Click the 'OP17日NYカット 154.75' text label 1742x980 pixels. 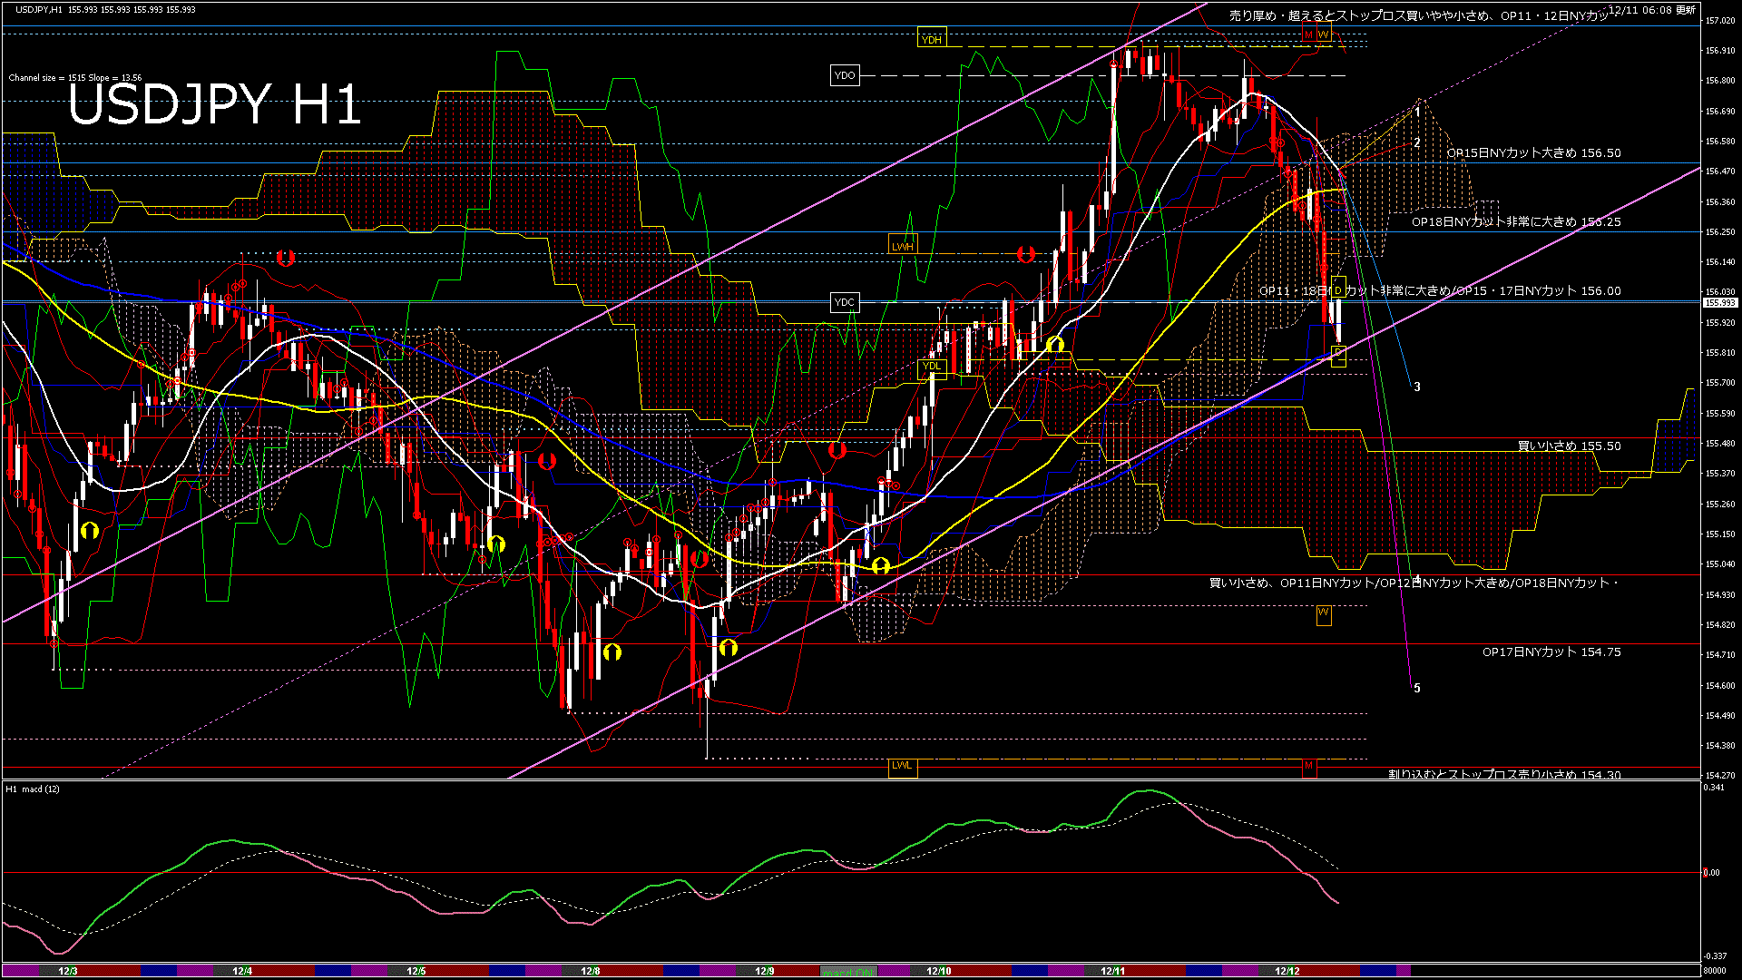(1551, 652)
